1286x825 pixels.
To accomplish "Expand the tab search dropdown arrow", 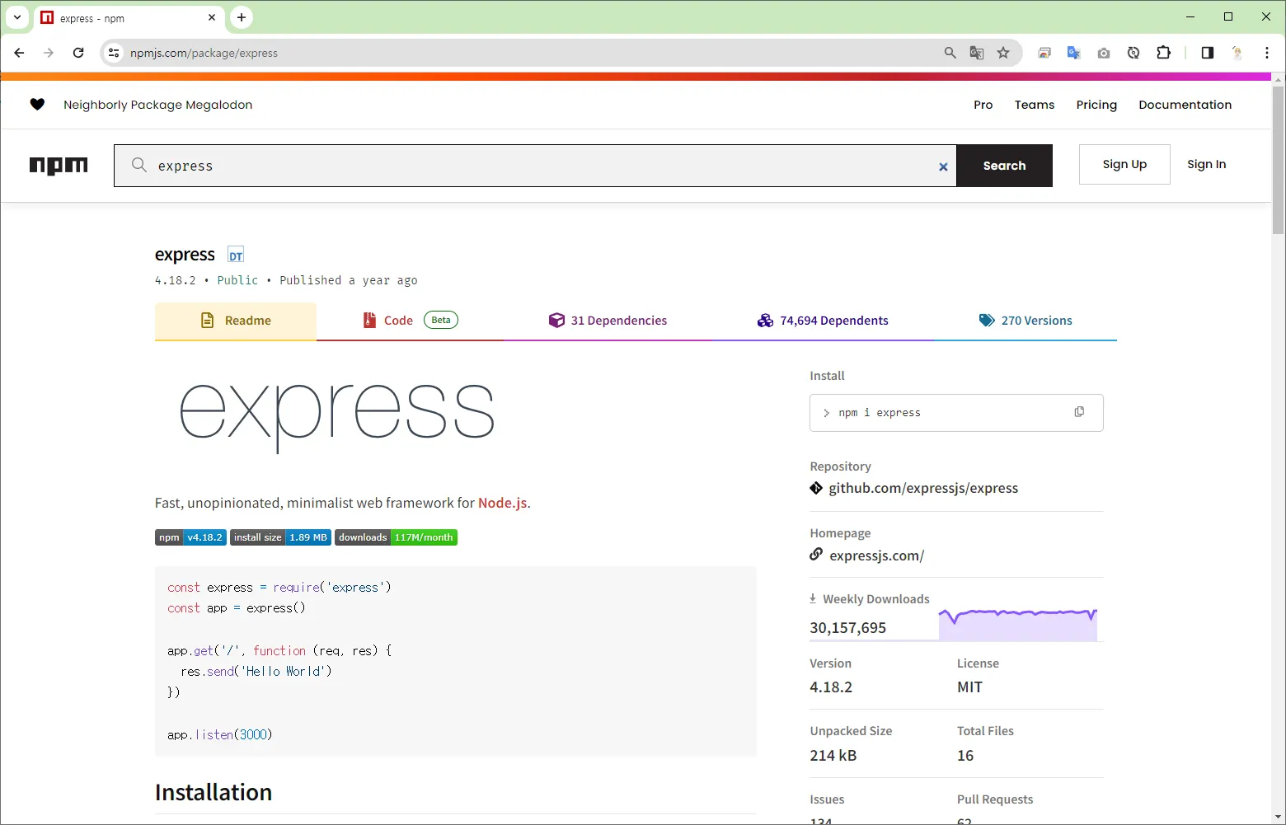I will click(x=17, y=17).
